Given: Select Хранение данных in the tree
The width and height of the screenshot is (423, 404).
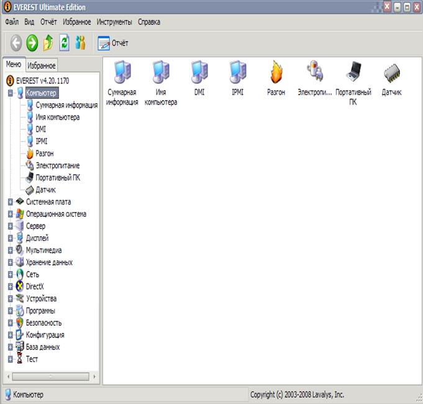Looking at the screenshot, I should click(x=49, y=262).
